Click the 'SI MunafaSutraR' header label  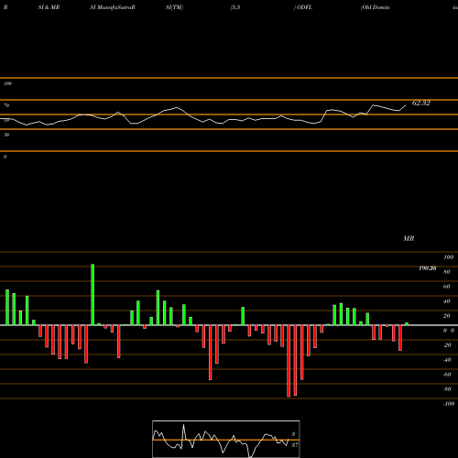click(x=113, y=7)
